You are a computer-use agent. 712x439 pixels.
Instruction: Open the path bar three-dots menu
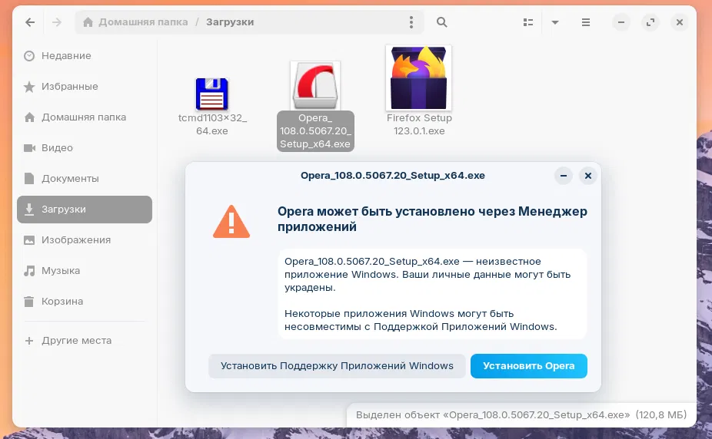click(411, 22)
